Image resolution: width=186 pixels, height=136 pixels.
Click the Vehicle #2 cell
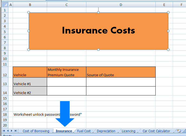point(30,91)
